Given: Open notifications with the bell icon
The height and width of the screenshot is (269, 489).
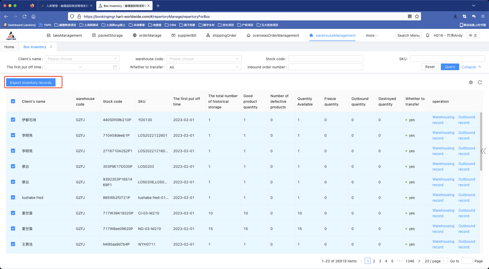Looking at the screenshot, I should [x=428, y=35].
